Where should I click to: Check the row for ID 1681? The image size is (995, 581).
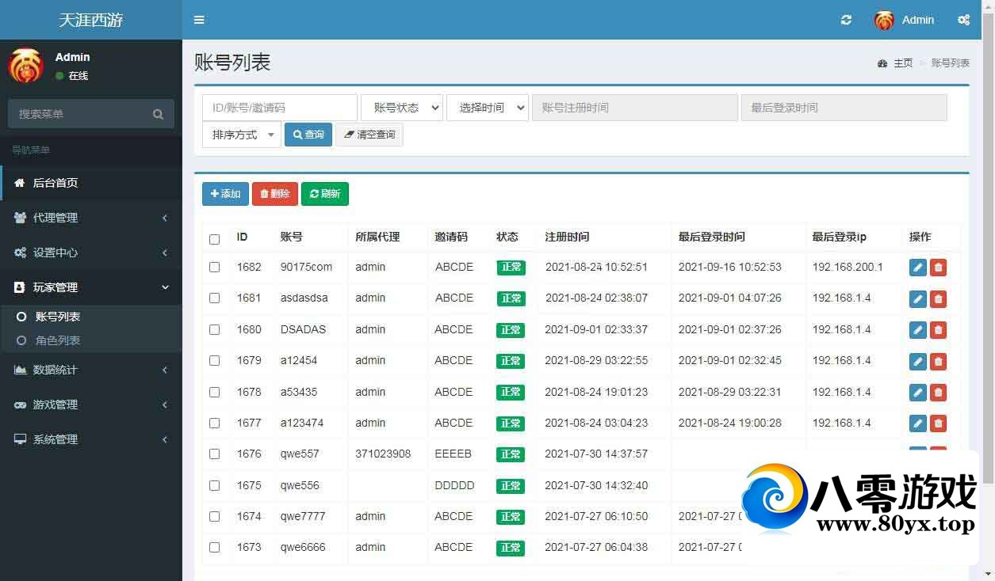click(x=214, y=298)
